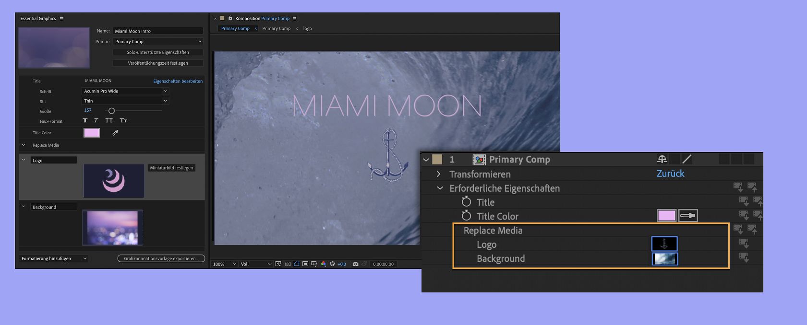Close the Komposition viewer tab
Image resolution: width=807 pixels, height=325 pixels.
[x=215, y=19]
